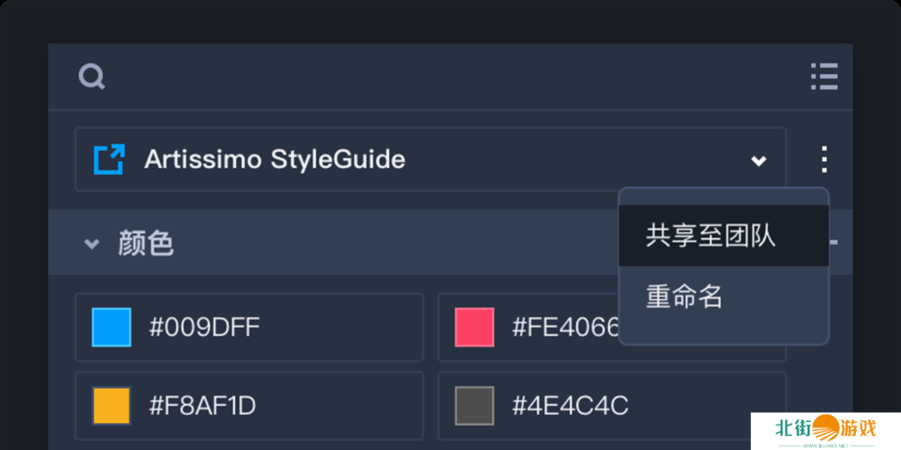Click the external link icon beside Artissimo StyleGuide
Screen dimensions: 901x450
click(x=109, y=159)
